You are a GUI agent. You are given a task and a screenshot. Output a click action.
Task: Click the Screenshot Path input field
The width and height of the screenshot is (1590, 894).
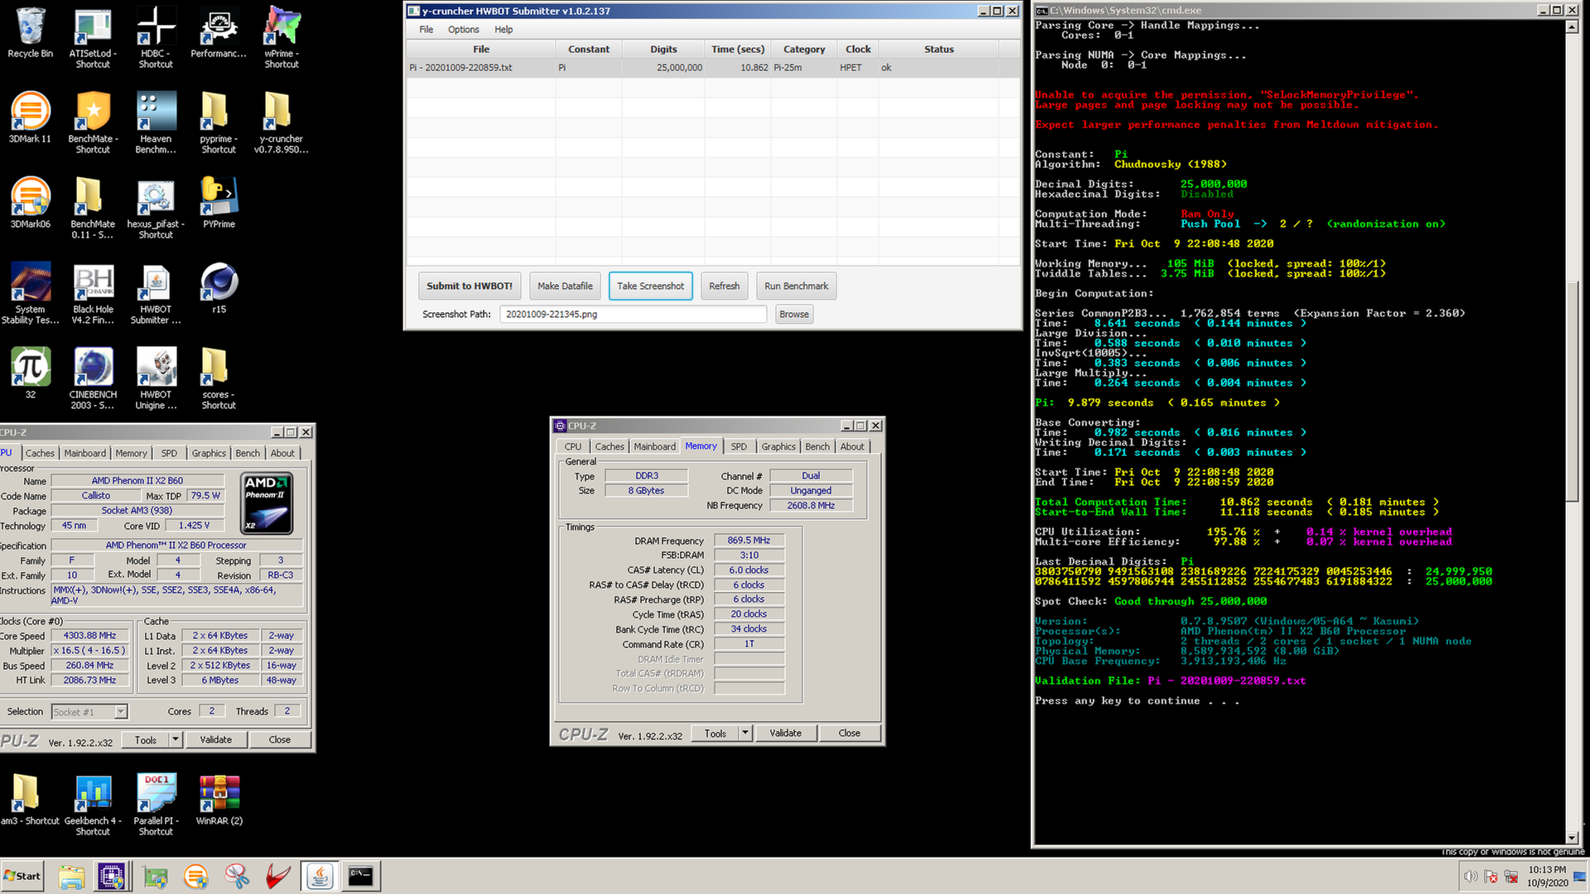point(633,315)
